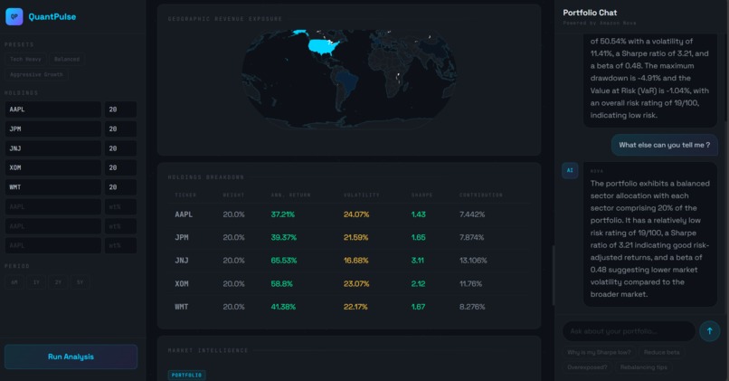
Task: Edit the AAPL ticker holding field
Action: pyautogui.click(x=53, y=110)
